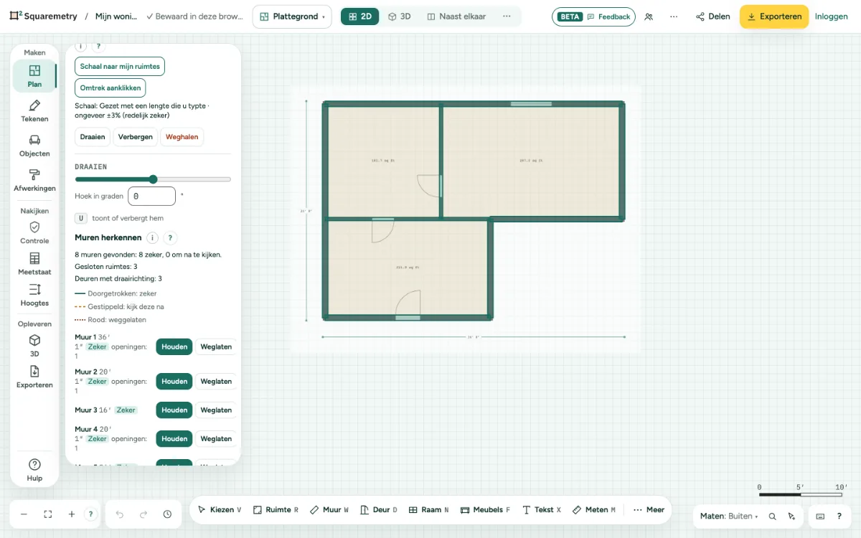Open the Afwerkingen finishes section

(x=34, y=180)
